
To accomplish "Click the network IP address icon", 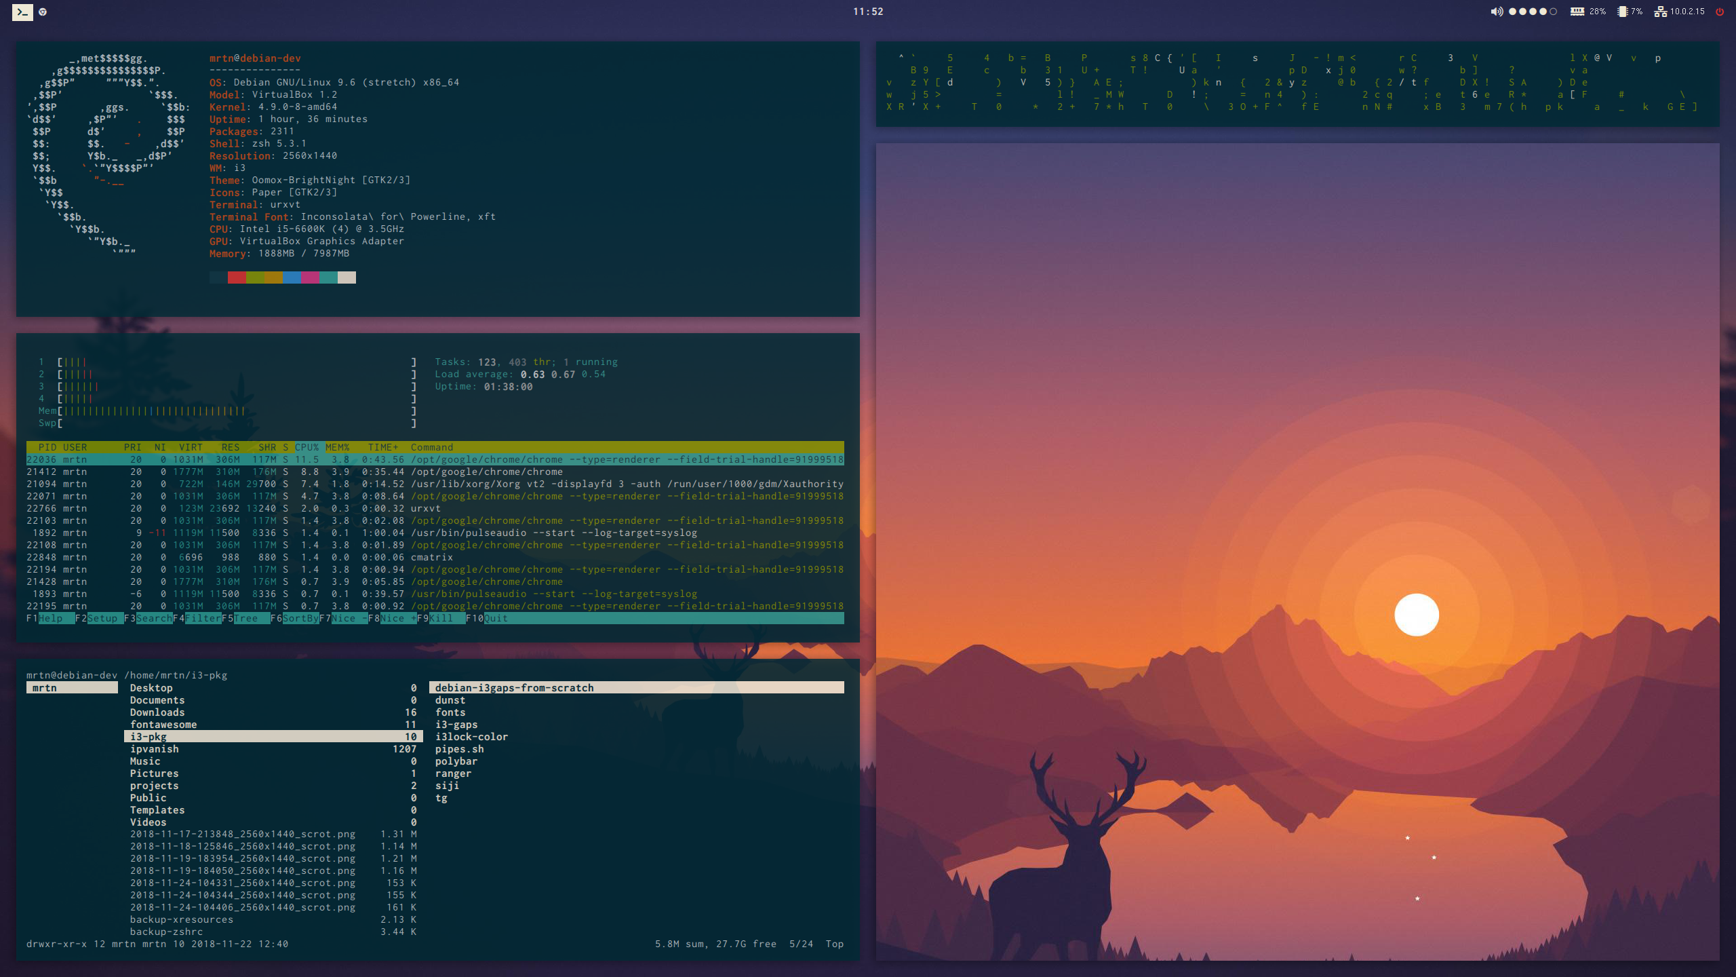I will click(x=1661, y=12).
